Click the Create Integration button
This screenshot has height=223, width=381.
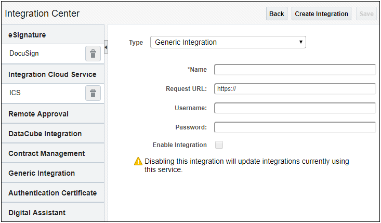click(x=321, y=14)
